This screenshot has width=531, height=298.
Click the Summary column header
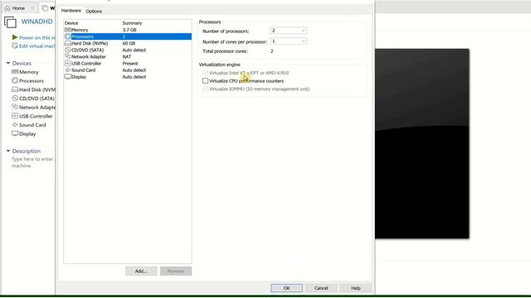(x=132, y=23)
